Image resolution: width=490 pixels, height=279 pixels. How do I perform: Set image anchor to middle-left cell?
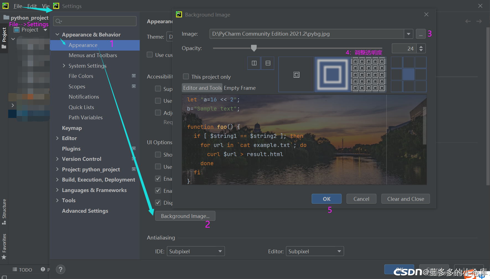tap(397, 75)
